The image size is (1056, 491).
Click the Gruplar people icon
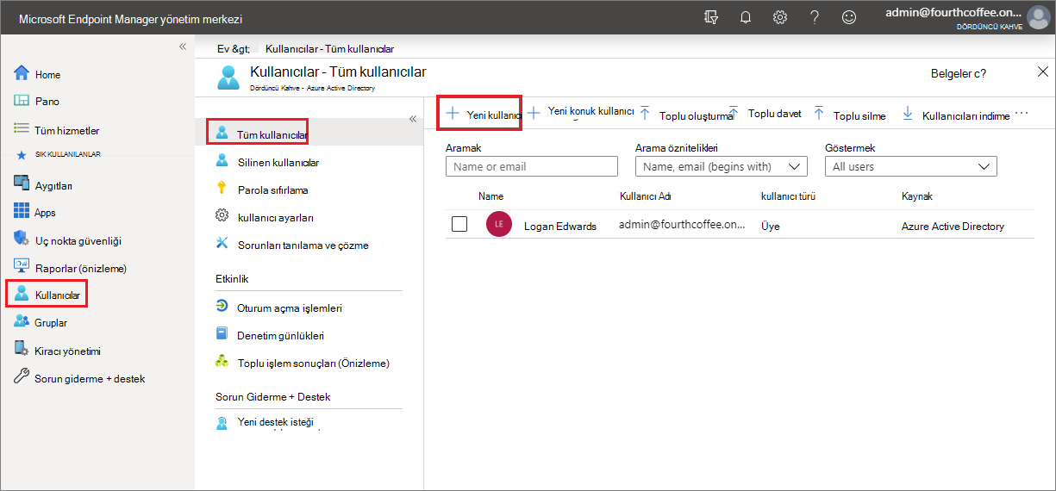coord(22,322)
